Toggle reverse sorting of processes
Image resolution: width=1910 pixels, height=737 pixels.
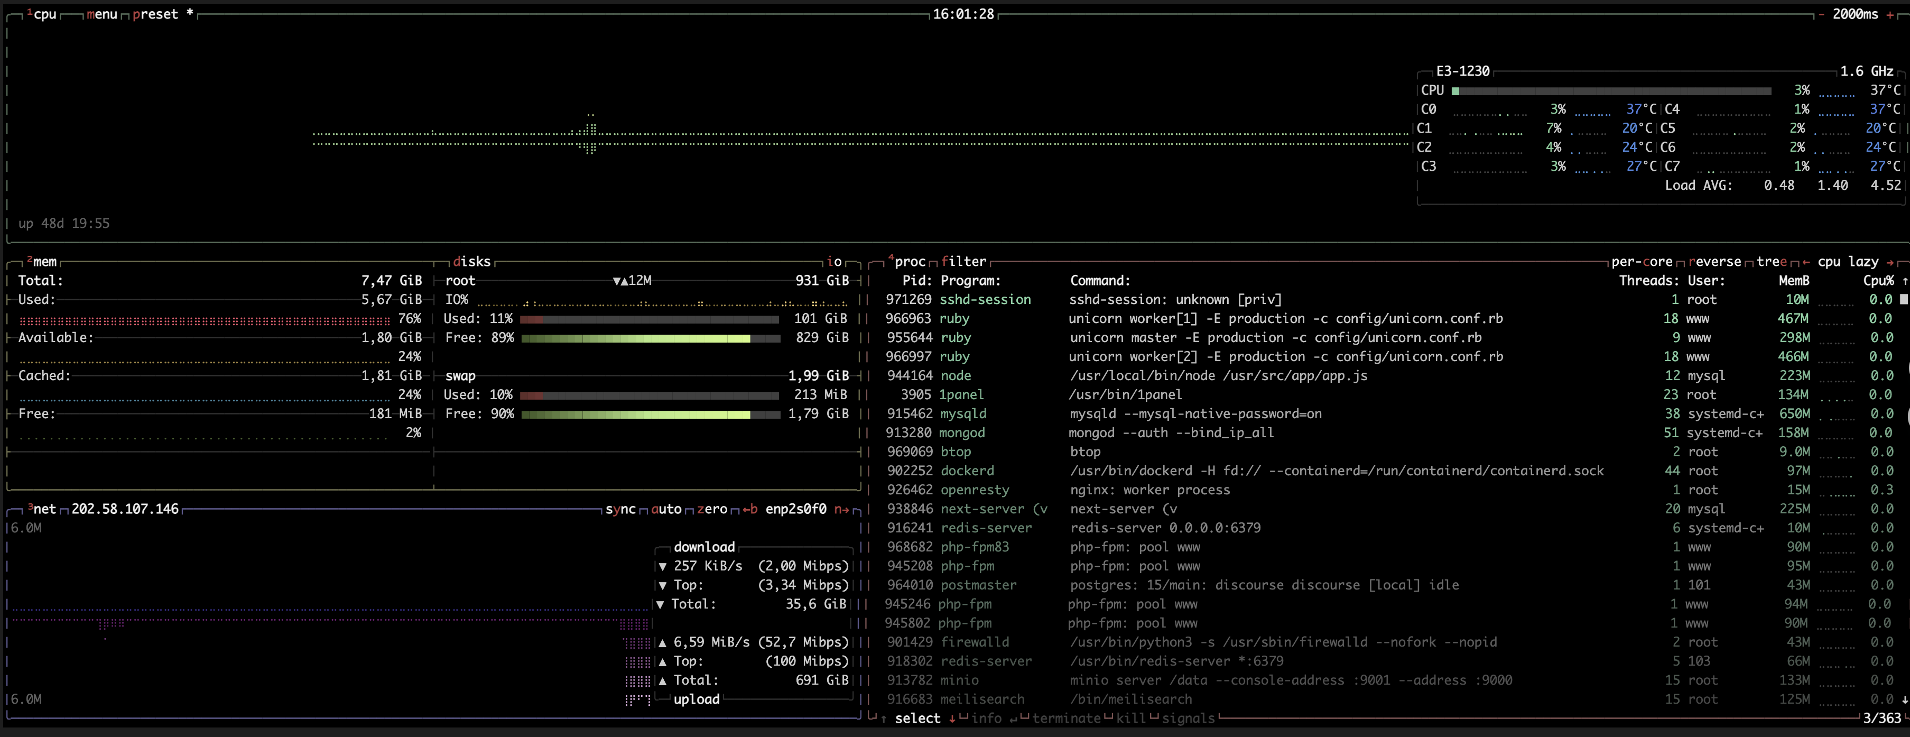click(1714, 262)
